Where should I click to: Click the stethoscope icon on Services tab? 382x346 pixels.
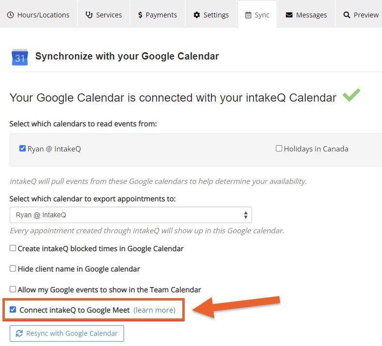[89, 15]
